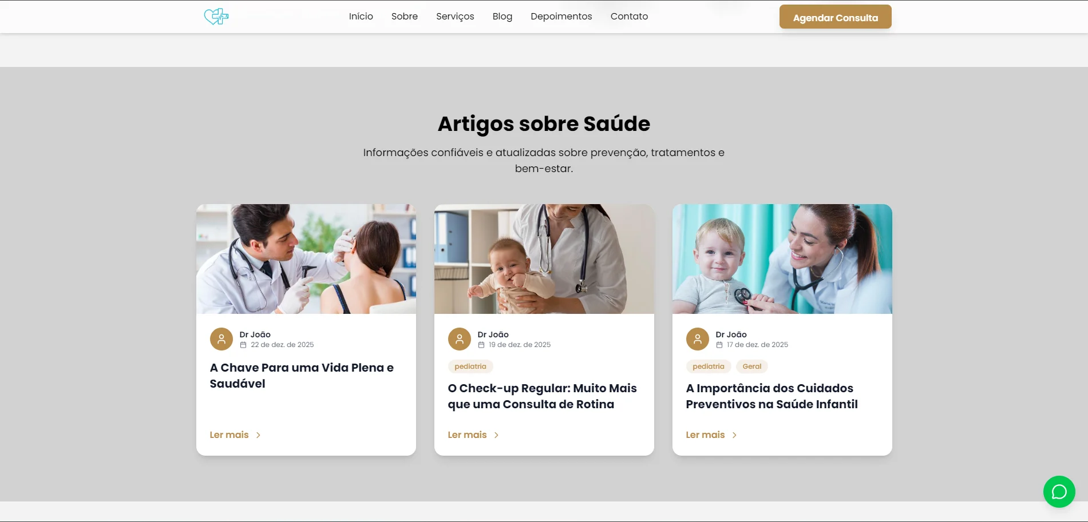This screenshot has height=522, width=1088.
Task: Click calendar icon beside 22 de dez. date
Action: [243, 345]
